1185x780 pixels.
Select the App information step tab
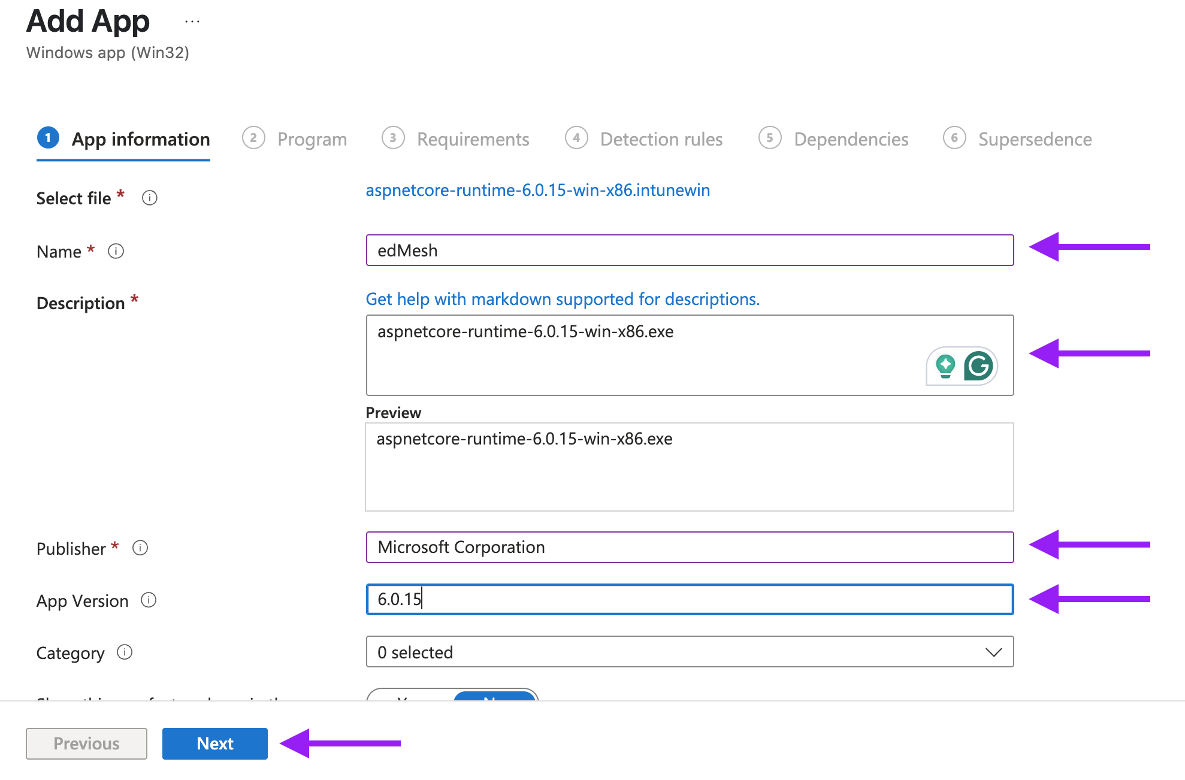pyautogui.click(x=123, y=139)
